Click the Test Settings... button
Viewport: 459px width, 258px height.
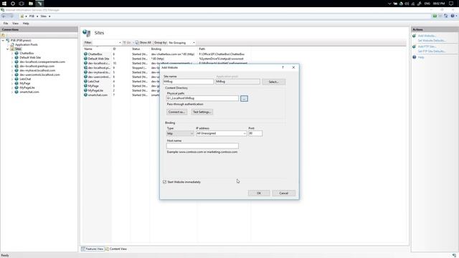pos(202,112)
